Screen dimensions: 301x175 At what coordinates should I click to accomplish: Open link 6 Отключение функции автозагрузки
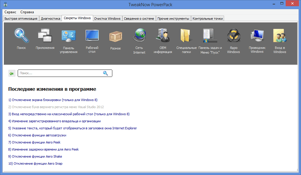(x=37, y=135)
